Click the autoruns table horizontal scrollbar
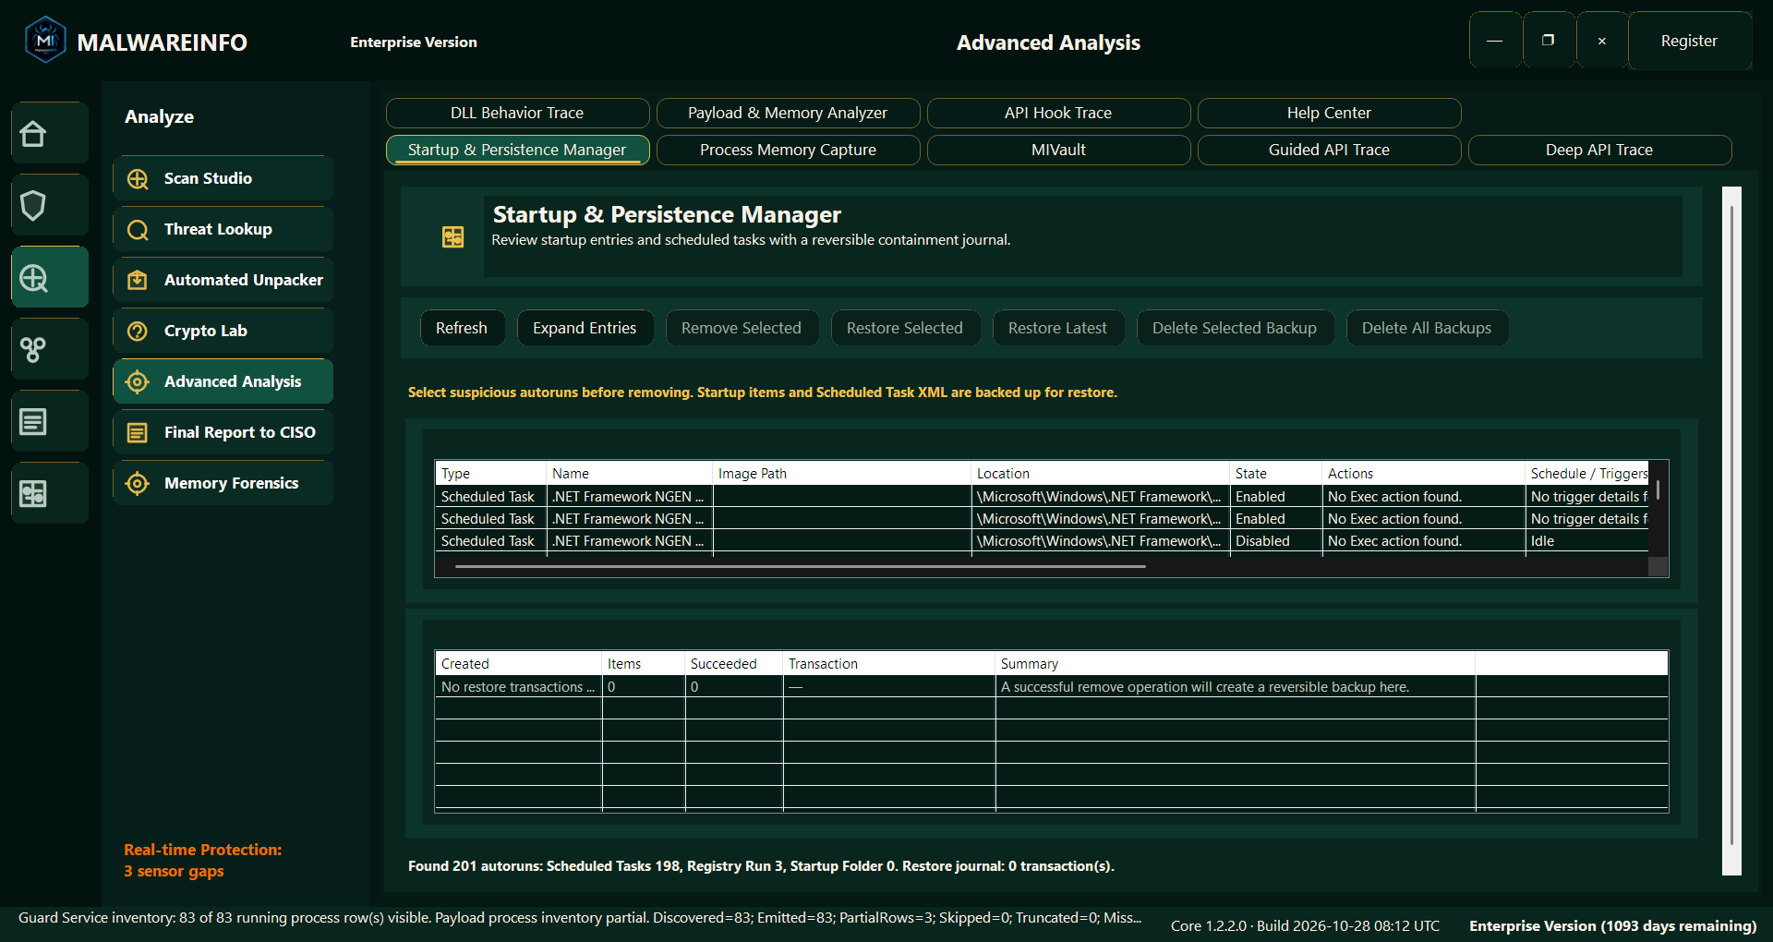Image resolution: width=1773 pixels, height=942 pixels. [800, 566]
